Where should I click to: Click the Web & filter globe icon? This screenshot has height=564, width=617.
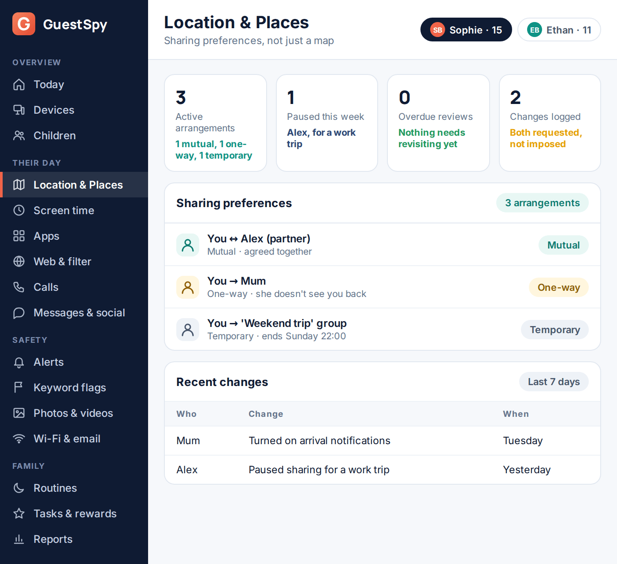tap(19, 262)
